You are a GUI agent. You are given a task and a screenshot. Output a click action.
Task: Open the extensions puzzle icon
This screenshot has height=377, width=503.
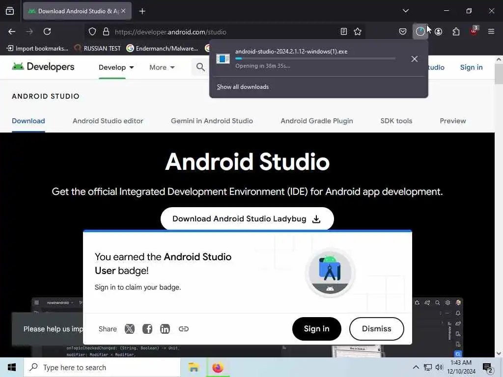coord(456,31)
